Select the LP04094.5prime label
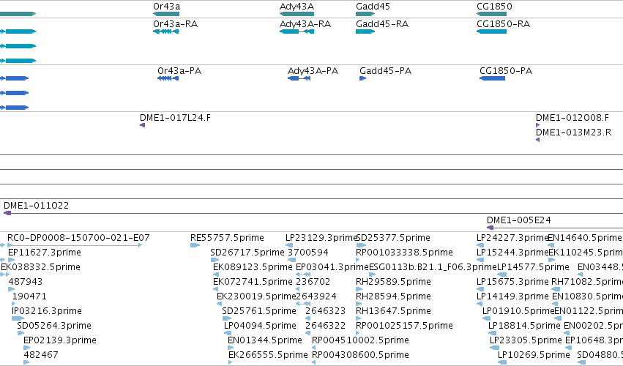 click(260, 326)
